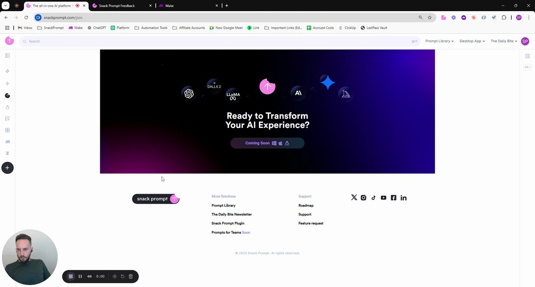The width and height of the screenshot is (535, 287).
Task: Follow the Prompt Library footer link
Action: pos(223,206)
